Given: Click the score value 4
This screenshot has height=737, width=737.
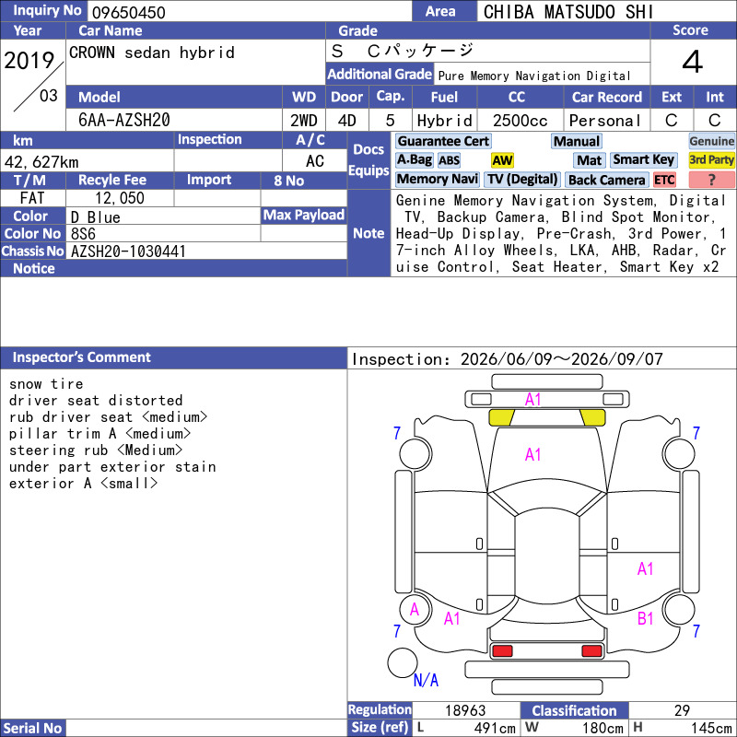Looking at the screenshot, I should point(692,62).
